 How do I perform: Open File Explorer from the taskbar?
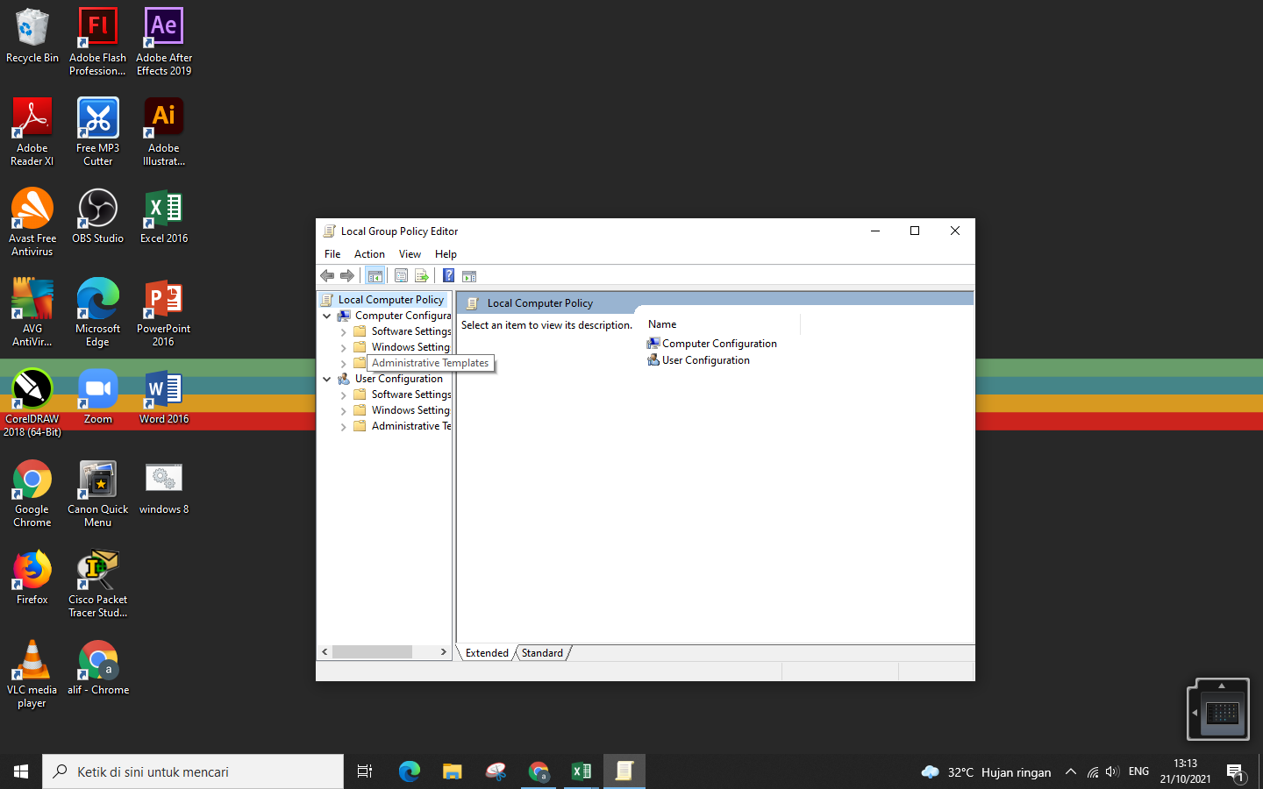click(x=452, y=771)
